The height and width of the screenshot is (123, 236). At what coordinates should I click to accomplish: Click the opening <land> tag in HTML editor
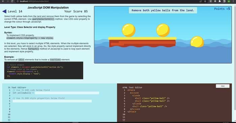tap(136, 96)
